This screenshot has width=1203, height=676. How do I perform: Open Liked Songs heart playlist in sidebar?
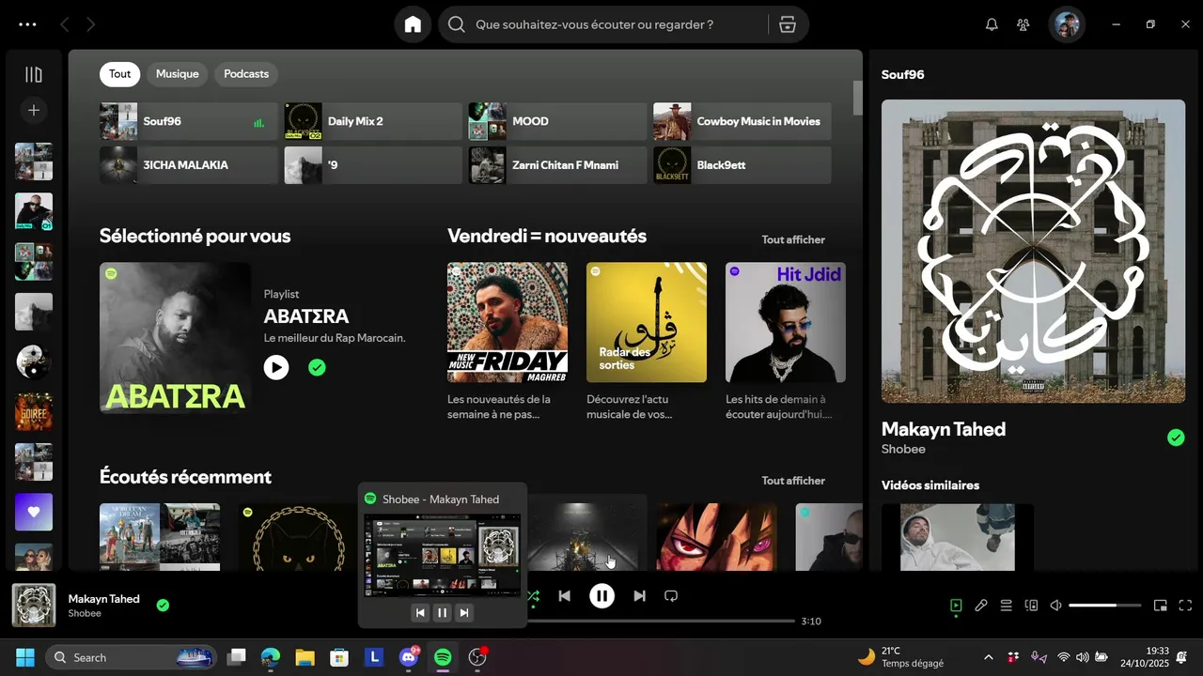pos(34,512)
